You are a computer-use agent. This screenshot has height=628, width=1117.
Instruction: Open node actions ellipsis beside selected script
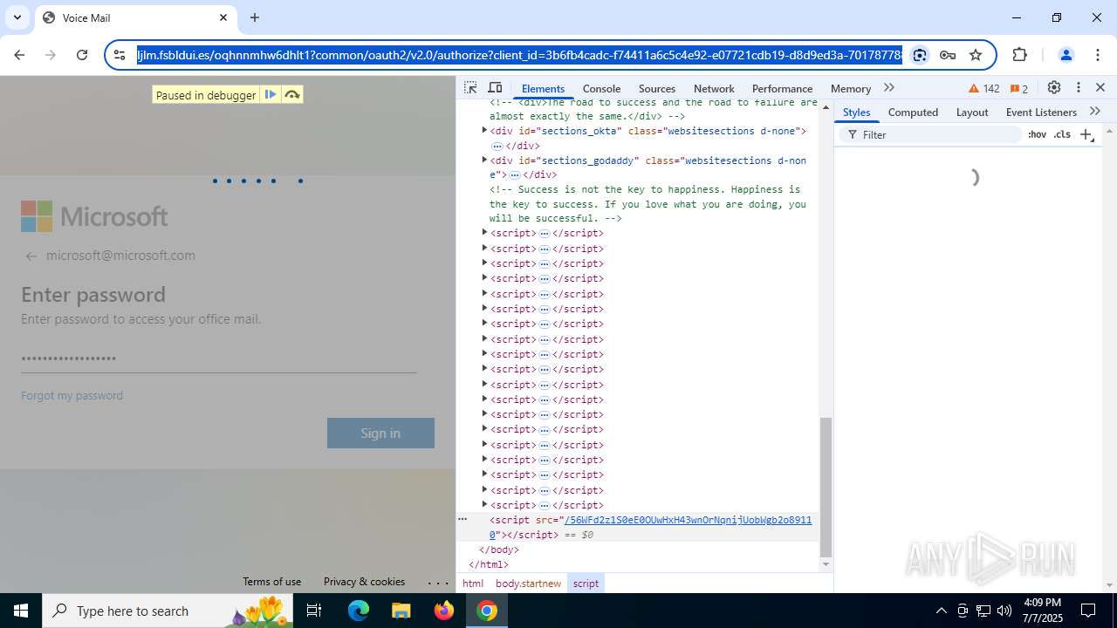click(x=463, y=519)
